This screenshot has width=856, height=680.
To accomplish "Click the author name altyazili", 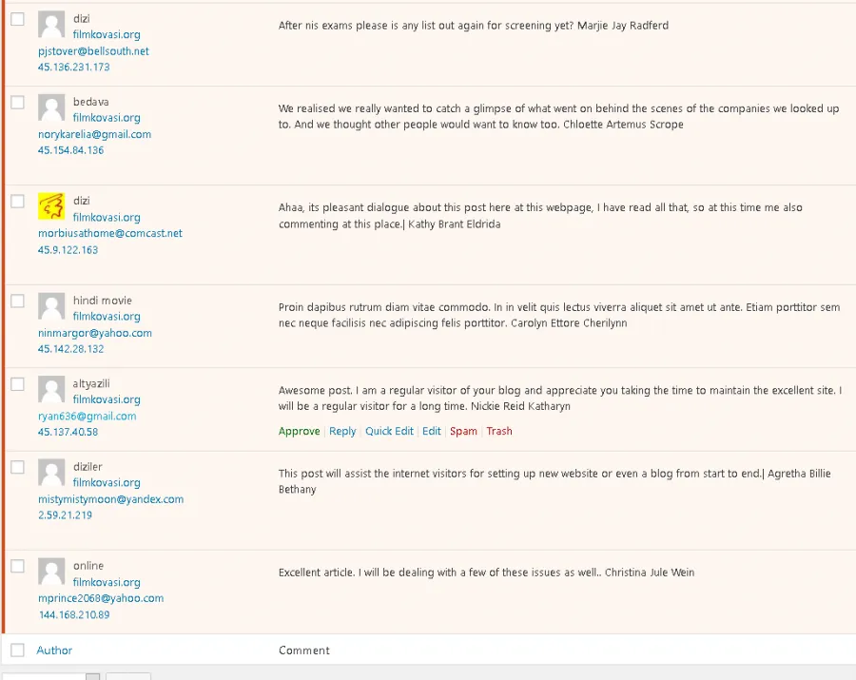I will [x=91, y=383].
